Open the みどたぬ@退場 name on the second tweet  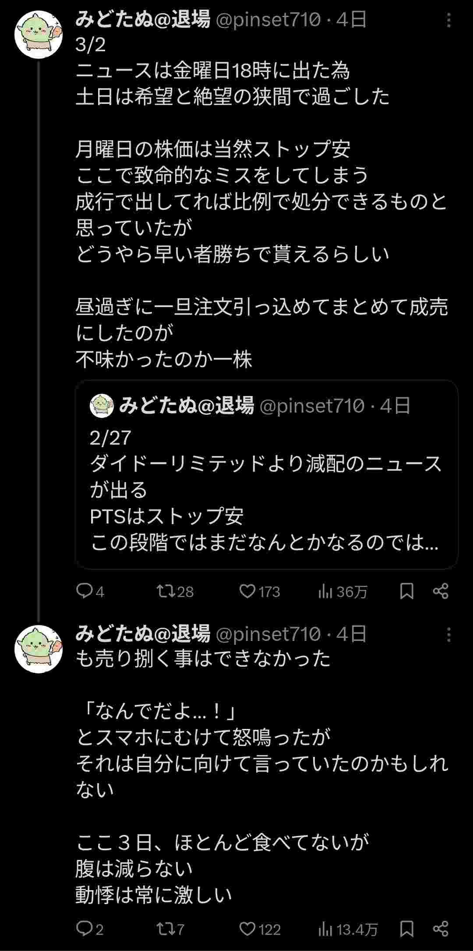coord(143,634)
